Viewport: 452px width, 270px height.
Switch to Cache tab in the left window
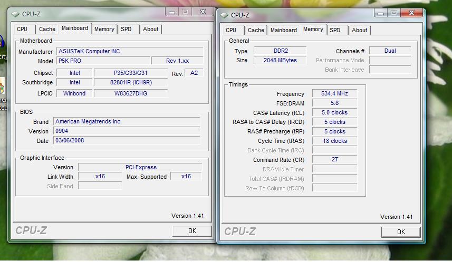47,30
